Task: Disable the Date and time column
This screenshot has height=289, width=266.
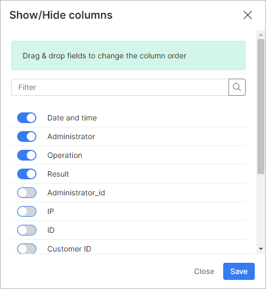Action: tap(27, 118)
